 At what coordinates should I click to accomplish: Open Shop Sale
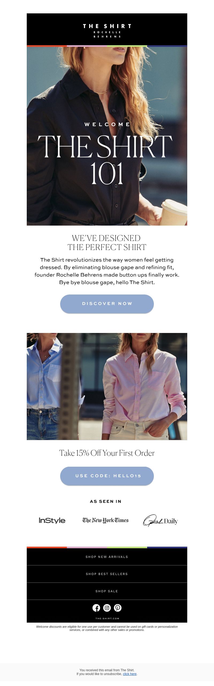tap(107, 591)
